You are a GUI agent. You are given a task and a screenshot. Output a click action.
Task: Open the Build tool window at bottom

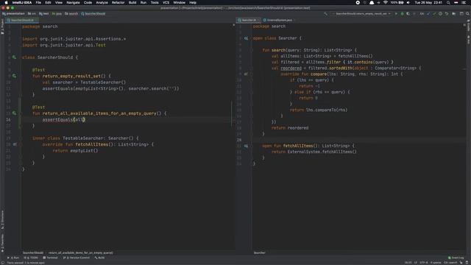coord(100,258)
